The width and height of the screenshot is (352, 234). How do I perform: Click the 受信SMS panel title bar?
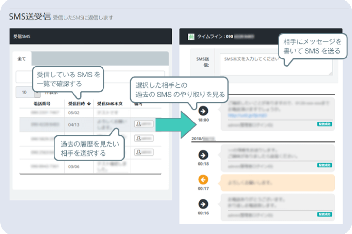[x=22, y=36]
